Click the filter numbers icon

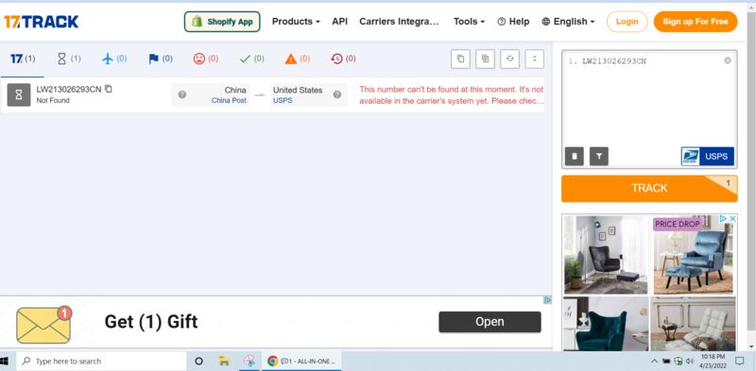pyautogui.click(x=599, y=157)
